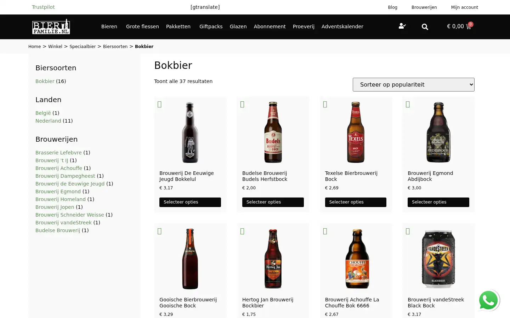
Task: Add Bokkelul to wishlist icon
Action: coord(159,104)
